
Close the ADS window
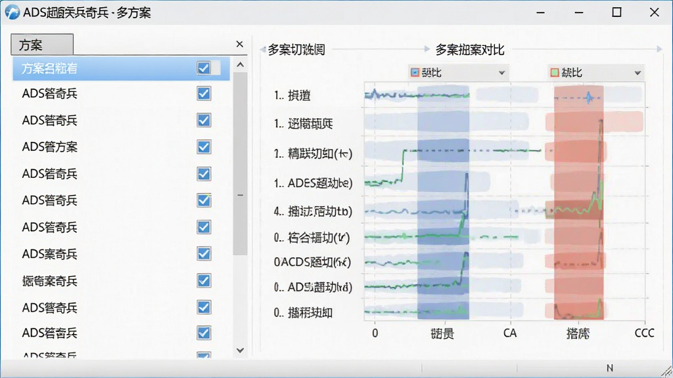[654, 12]
